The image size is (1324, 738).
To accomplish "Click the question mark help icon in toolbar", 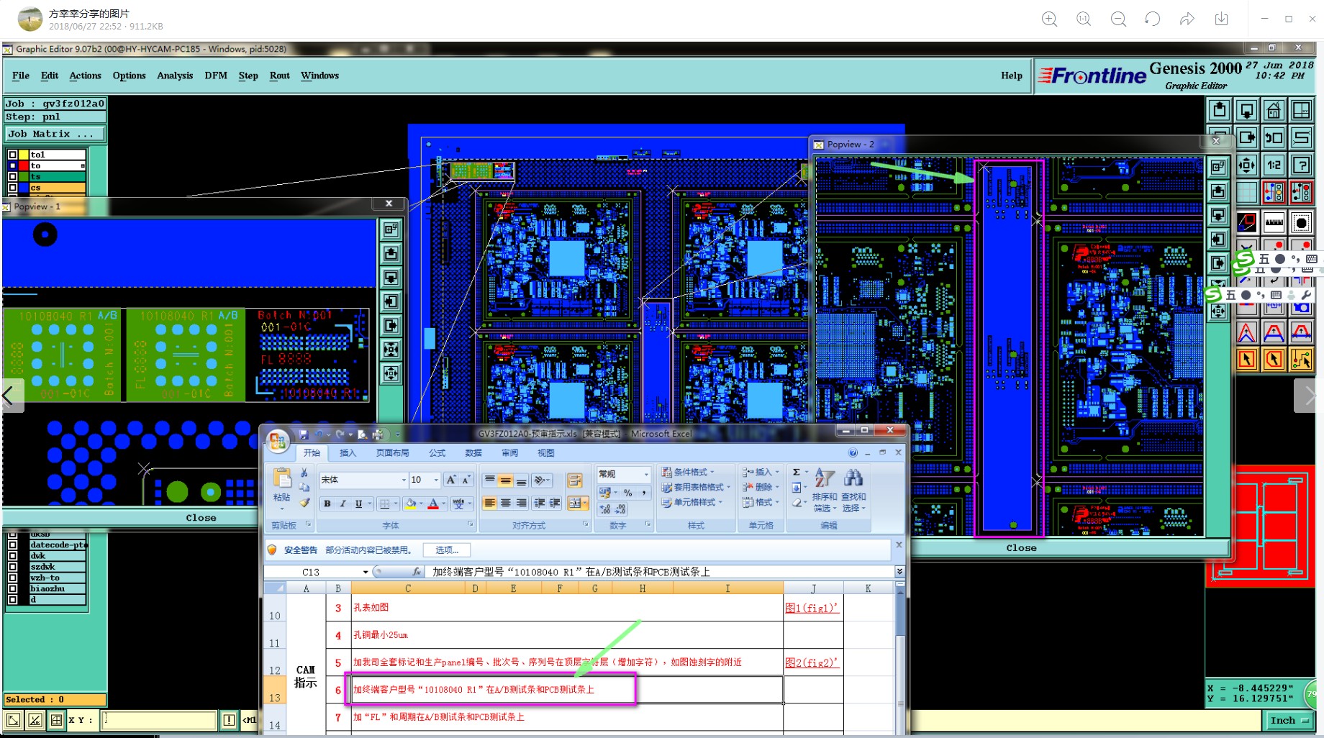I will 1301,165.
